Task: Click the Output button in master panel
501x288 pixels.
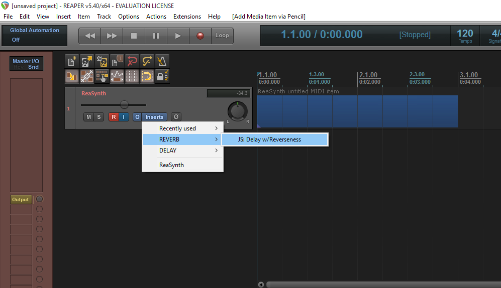Action: coord(21,199)
